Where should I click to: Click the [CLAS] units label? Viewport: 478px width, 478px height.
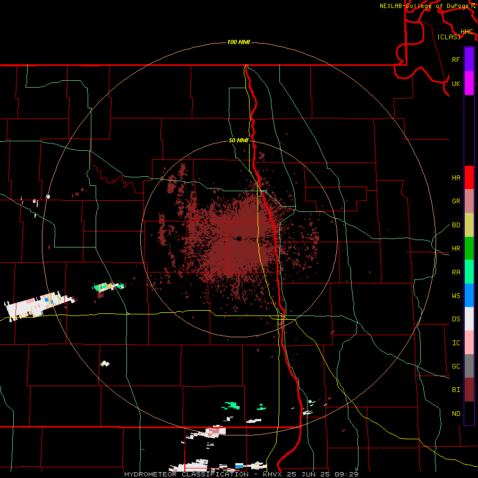[x=449, y=37]
